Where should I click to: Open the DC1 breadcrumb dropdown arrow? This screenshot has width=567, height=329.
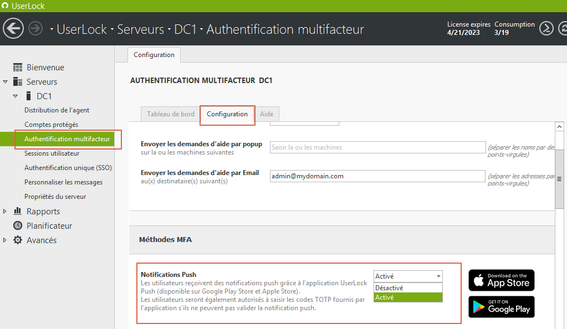coord(169,29)
